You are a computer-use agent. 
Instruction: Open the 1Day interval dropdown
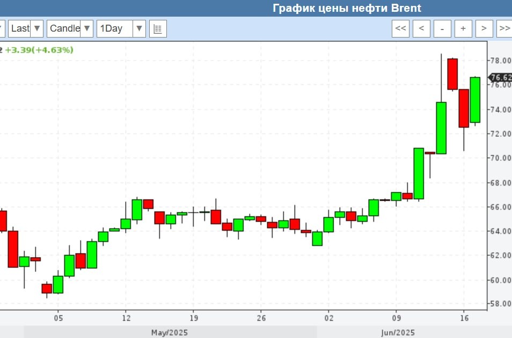[121, 28]
